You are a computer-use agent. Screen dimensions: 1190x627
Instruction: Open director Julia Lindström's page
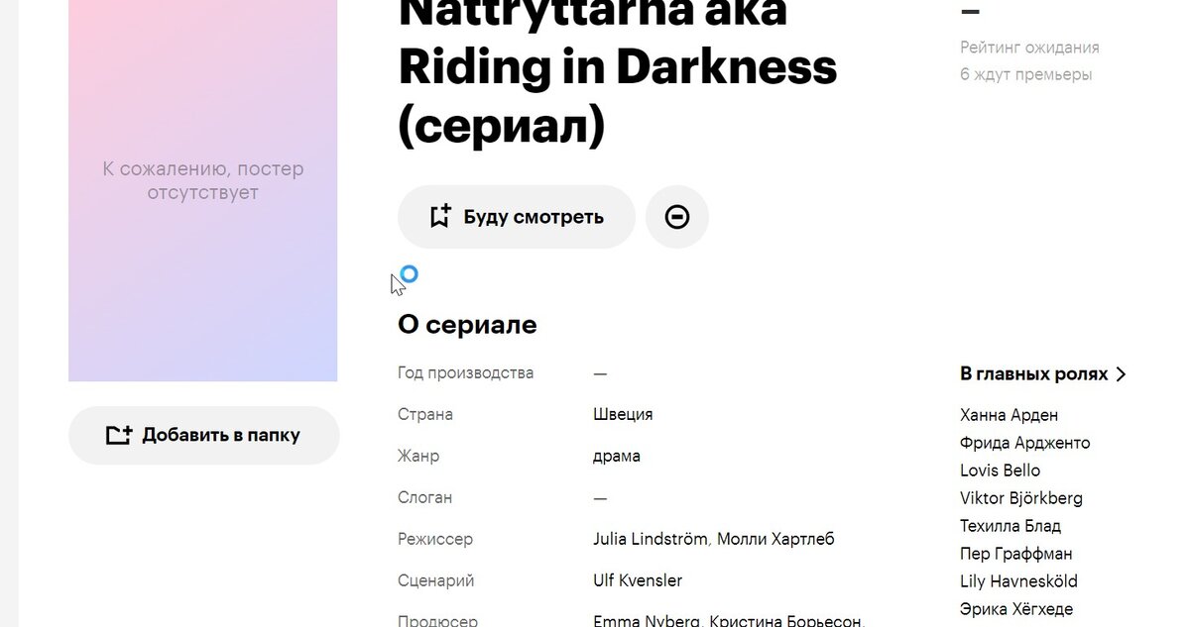pos(651,539)
